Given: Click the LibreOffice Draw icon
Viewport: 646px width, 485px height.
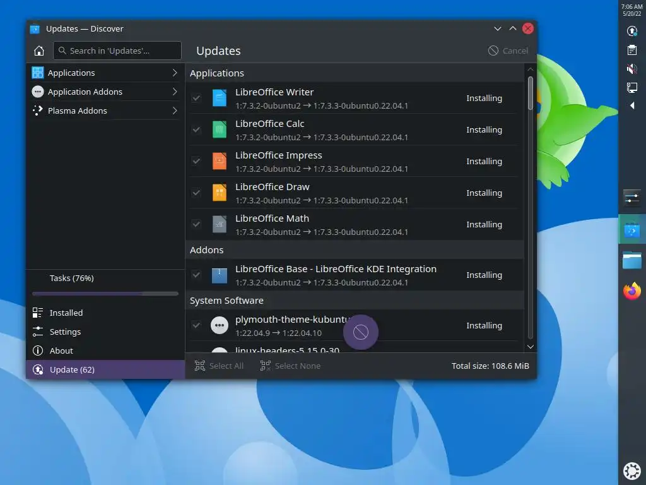Looking at the screenshot, I should [219, 193].
